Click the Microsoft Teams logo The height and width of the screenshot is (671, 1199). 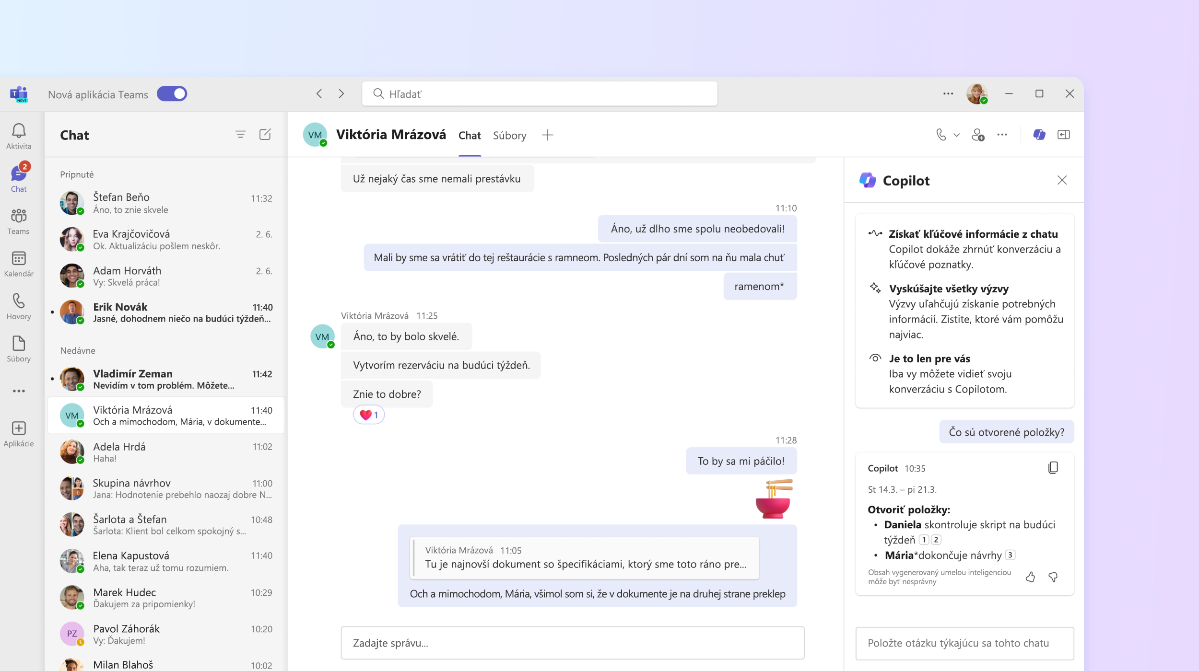19,93
